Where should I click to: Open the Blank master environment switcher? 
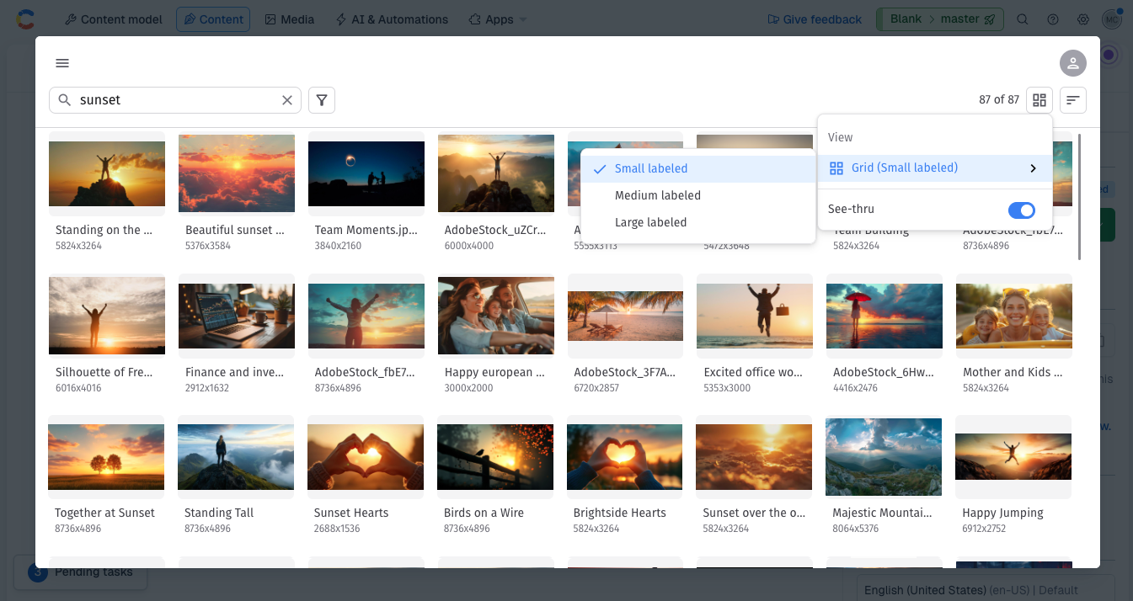[934, 19]
